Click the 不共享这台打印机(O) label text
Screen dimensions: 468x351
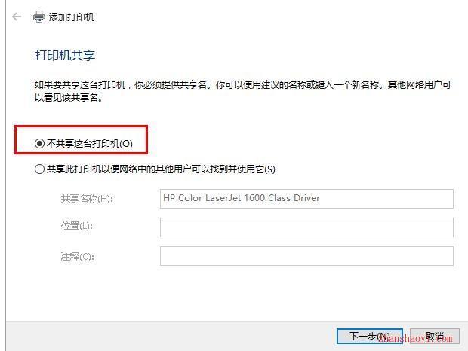click(x=90, y=144)
